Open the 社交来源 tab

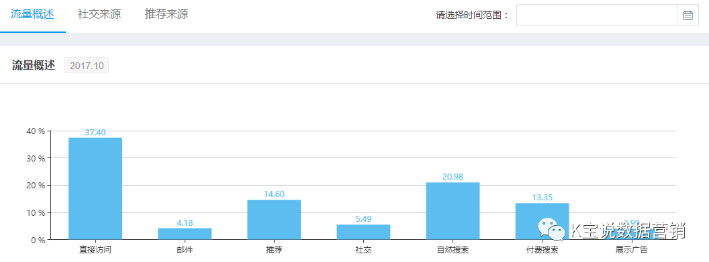[99, 15]
